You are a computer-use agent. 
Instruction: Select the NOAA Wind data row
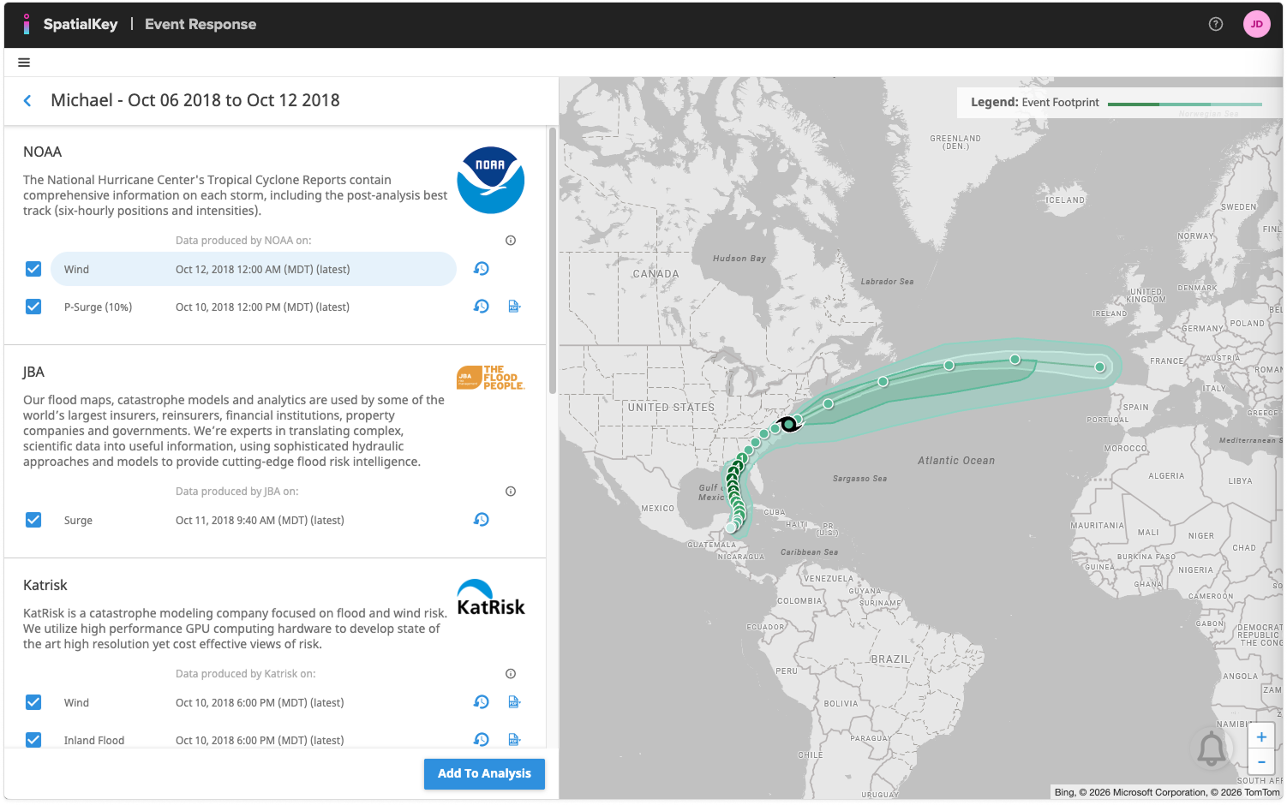[253, 269]
